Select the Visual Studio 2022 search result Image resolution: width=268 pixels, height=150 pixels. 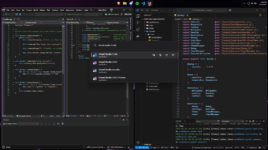click(x=134, y=63)
